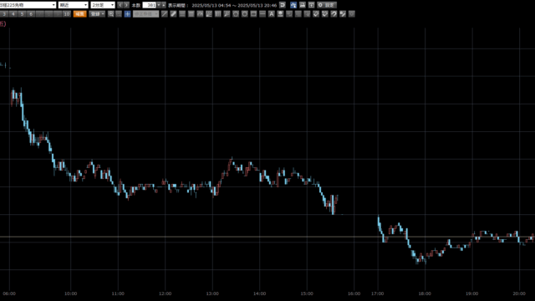Select the fan lines tool
This screenshot has width=535, height=301.
tap(227, 14)
